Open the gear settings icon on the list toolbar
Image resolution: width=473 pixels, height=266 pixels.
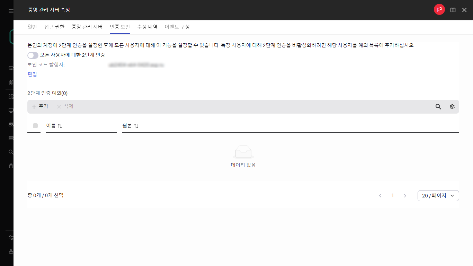pyautogui.click(x=452, y=107)
